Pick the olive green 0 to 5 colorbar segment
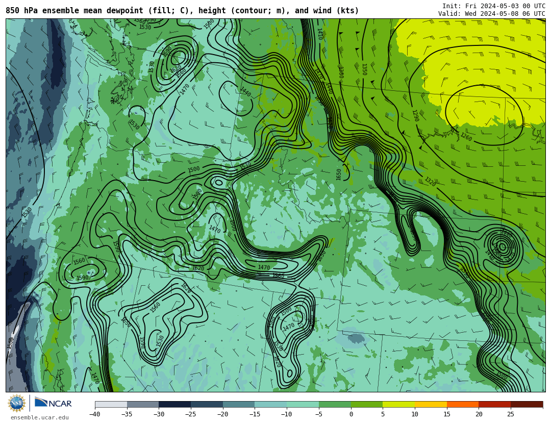551x424 pixels. (367, 404)
